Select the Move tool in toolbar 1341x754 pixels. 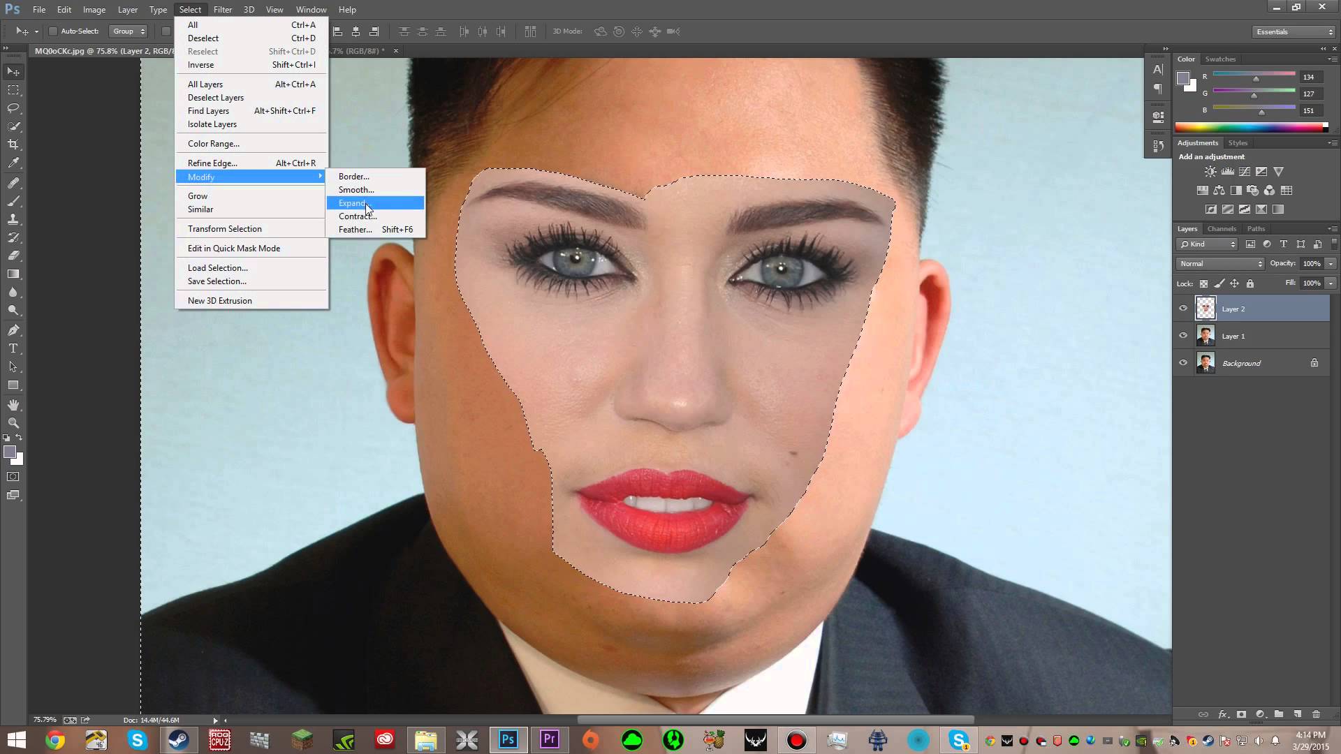point(13,72)
